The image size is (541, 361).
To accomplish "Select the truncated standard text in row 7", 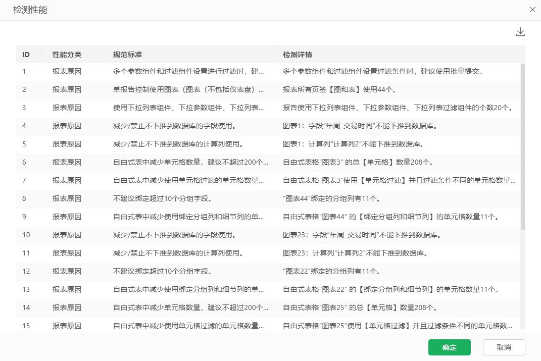I will click(188, 180).
